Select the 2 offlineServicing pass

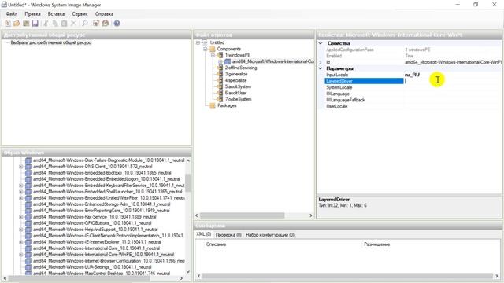[x=241, y=68]
